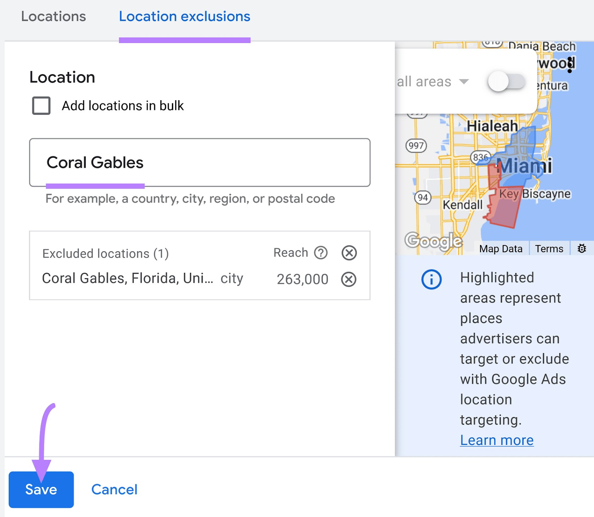
Task: Click the bug report icon on the map
Action: [582, 248]
